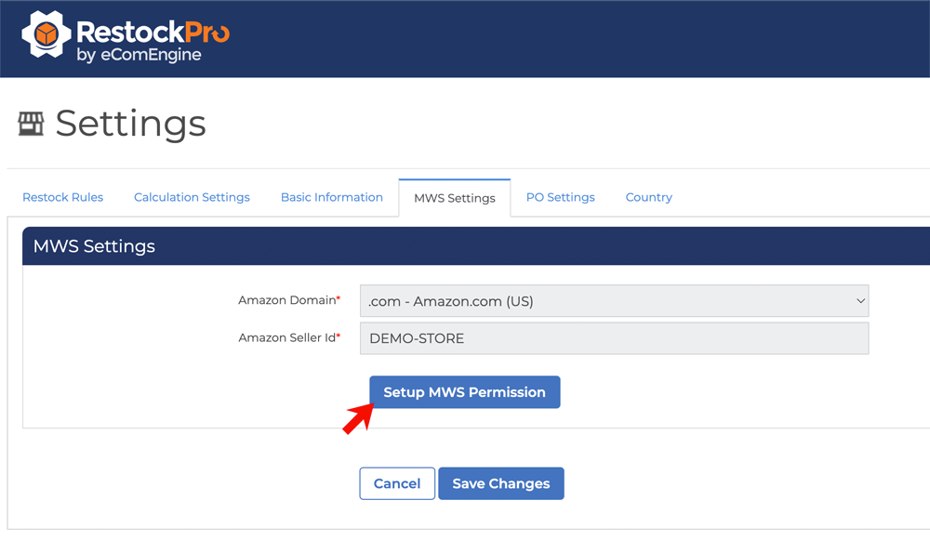Click the red arrow pointer graphic
Viewport: 930px width, 540px height.
coord(357,418)
